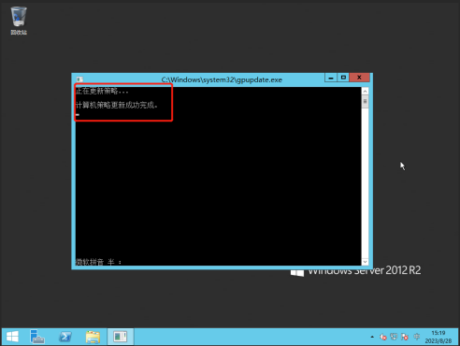The image size is (460, 346).
Task: Open the gpupdate.exe window system menu icon
Action: click(x=79, y=79)
